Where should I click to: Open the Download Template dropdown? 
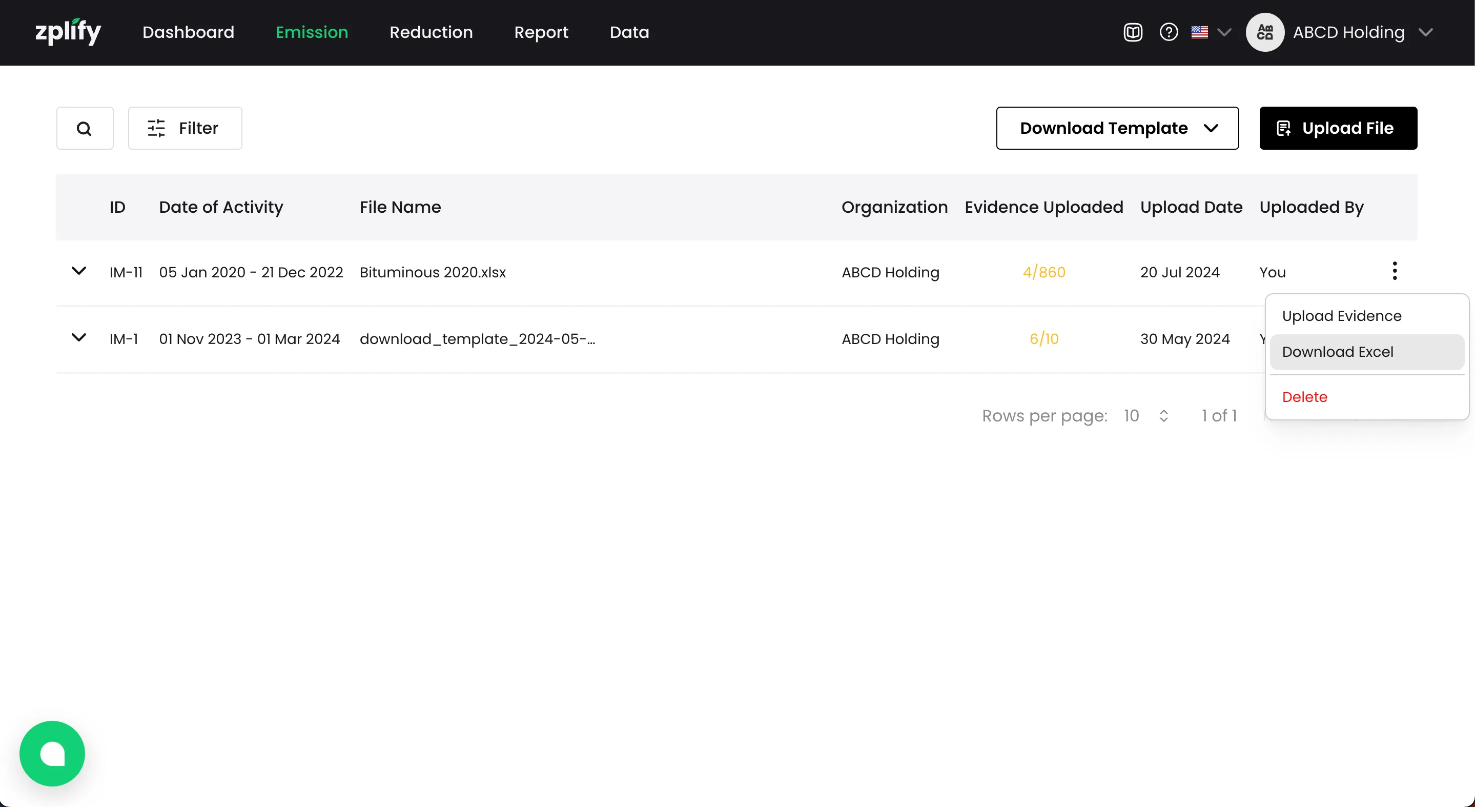click(x=1117, y=128)
